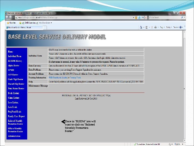Open the Safety menu dropdown

click(x=169, y=27)
